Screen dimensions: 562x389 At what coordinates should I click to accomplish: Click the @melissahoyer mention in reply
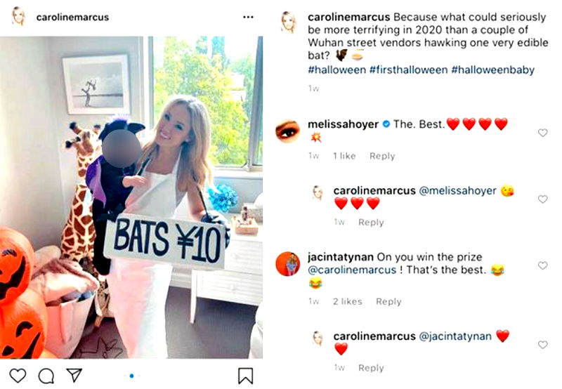(x=459, y=190)
